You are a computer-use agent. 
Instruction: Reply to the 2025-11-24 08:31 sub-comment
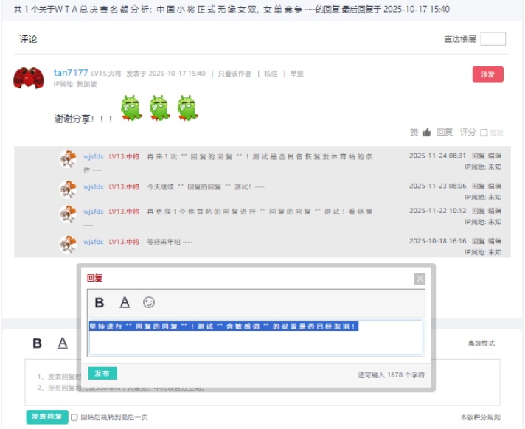(479, 156)
